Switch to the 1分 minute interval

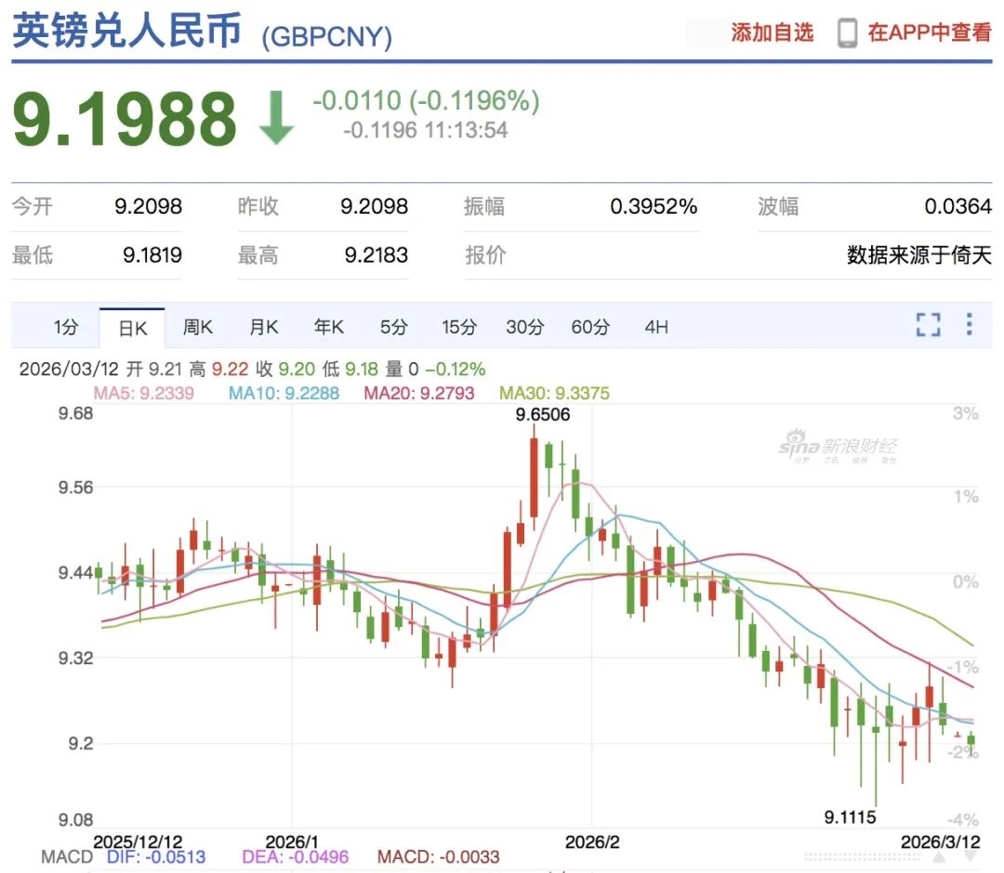(65, 327)
